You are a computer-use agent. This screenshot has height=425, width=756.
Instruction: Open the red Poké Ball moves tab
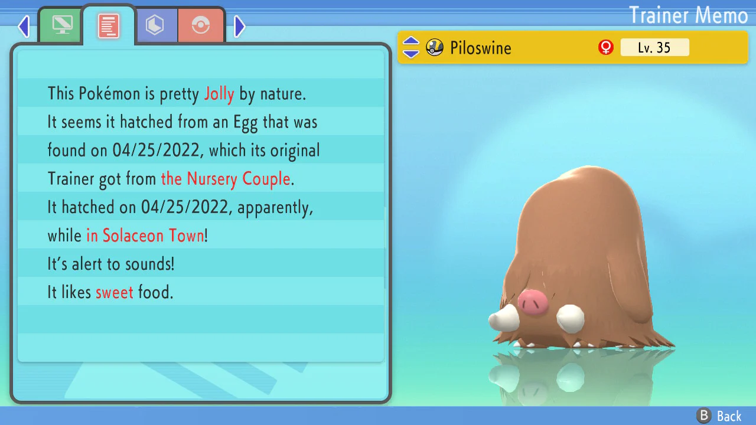[x=201, y=25]
